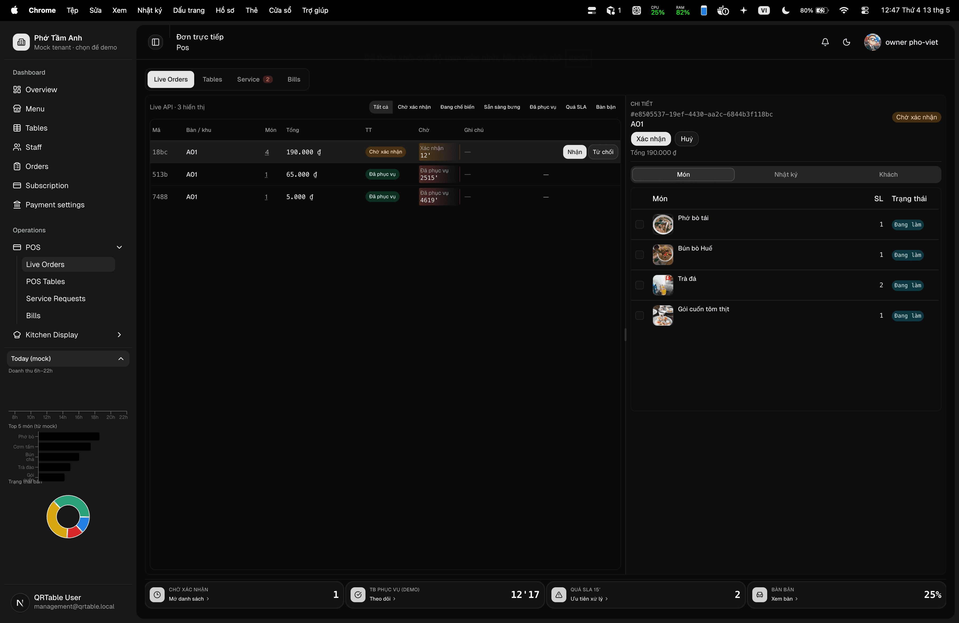Click the check icon in TB phục vụ card

coord(358,594)
